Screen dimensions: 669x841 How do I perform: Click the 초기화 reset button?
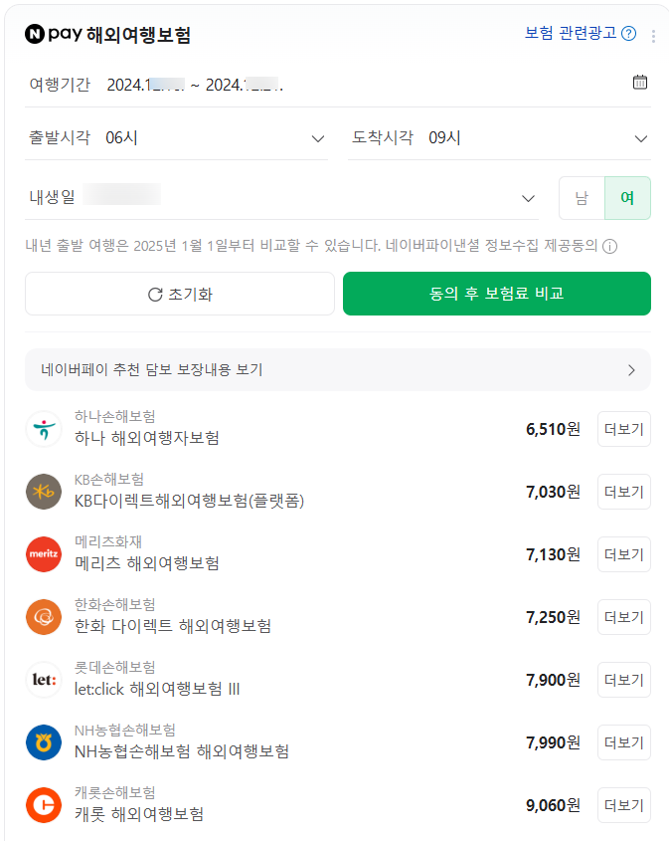click(x=180, y=294)
